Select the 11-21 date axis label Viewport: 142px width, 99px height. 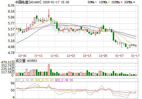click(x=54, y=56)
